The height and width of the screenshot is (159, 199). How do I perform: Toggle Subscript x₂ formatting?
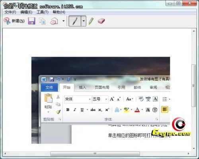[100, 110]
